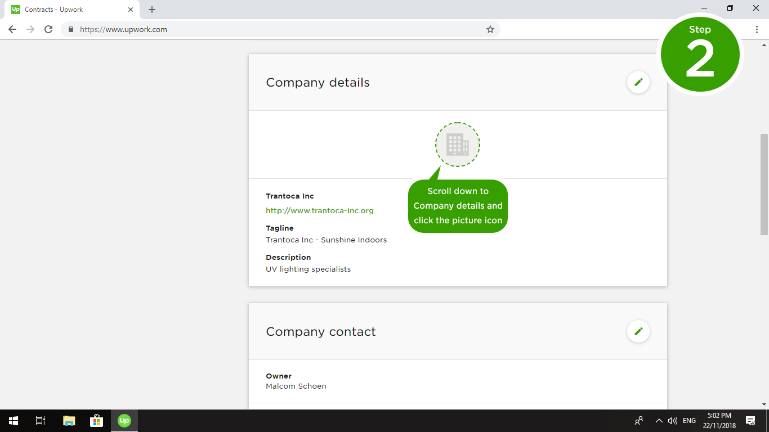Click the vertical page scrollbar thumb

pos(764,184)
